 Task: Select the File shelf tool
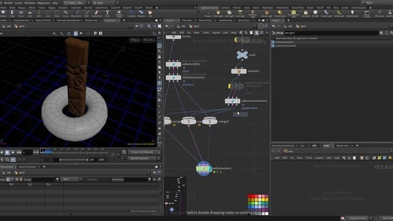150,14
